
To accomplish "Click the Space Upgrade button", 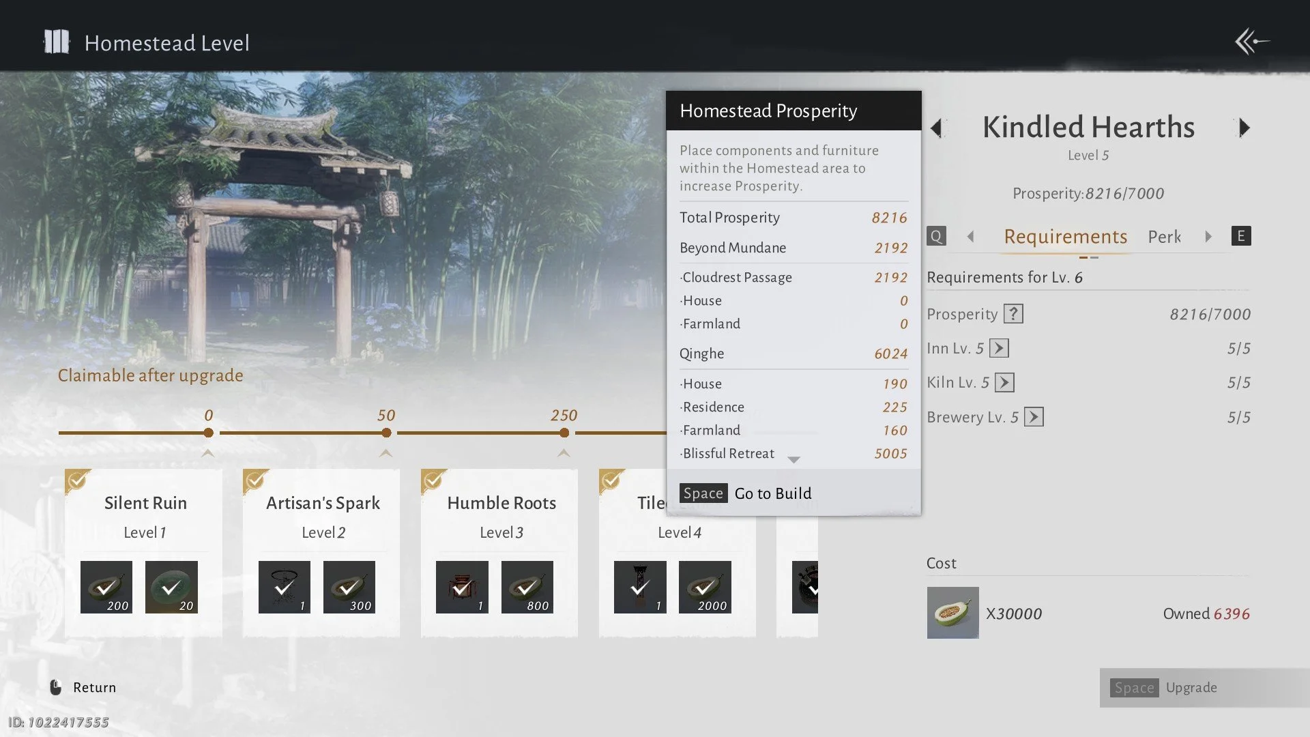I will pyautogui.click(x=1204, y=687).
